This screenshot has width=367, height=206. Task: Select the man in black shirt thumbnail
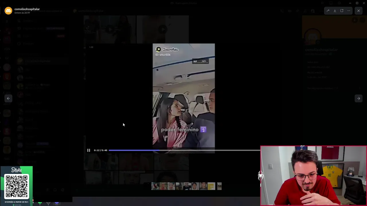point(187,186)
